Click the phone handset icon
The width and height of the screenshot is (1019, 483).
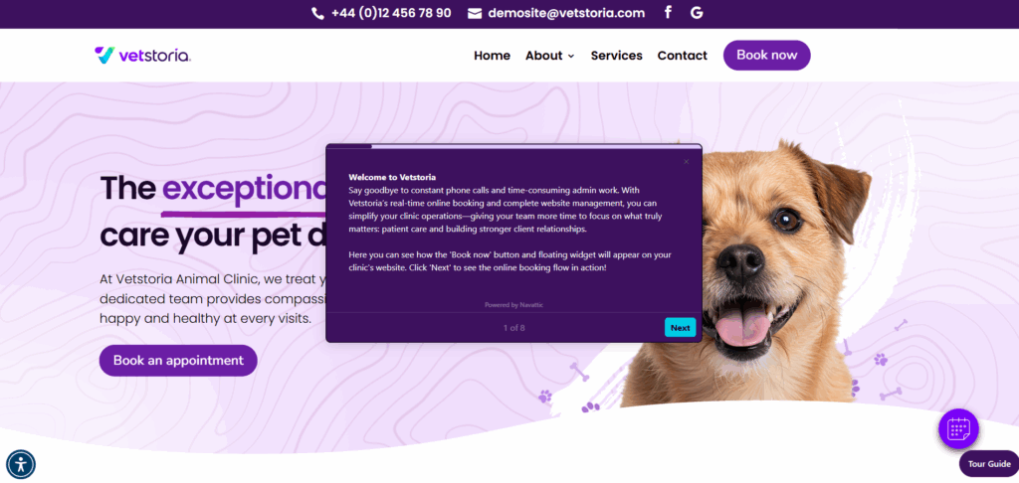click(317, 13)
